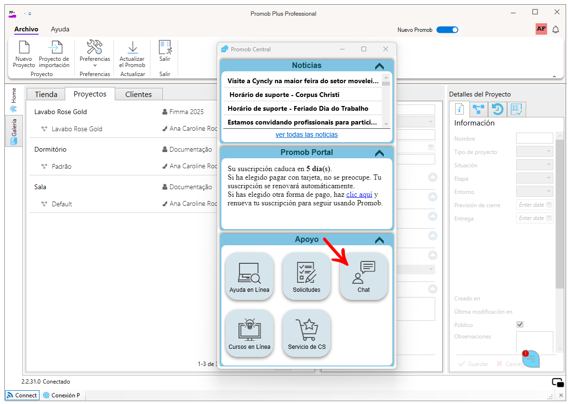
Task: Click Actualizar el Promob download icon
Action: coord(132,48)
